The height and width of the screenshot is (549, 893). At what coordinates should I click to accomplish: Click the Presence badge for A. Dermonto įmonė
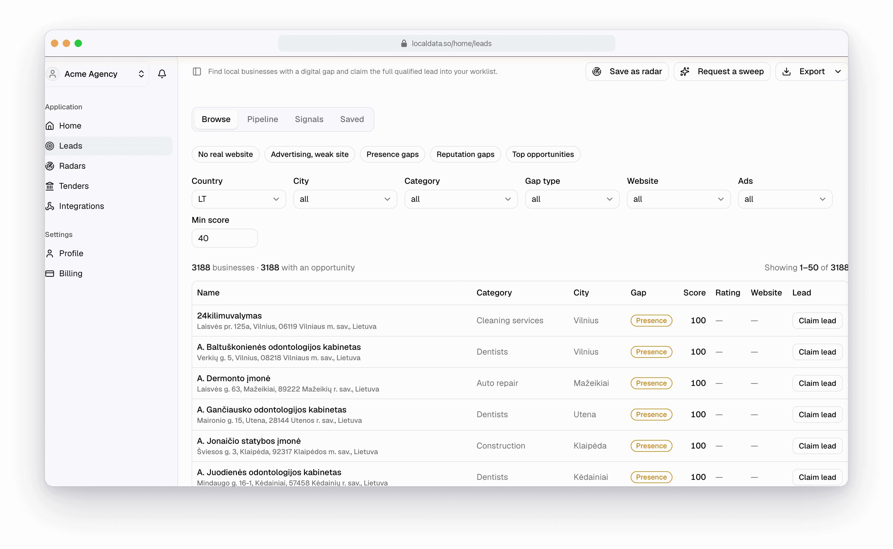[x=651, y=383]
